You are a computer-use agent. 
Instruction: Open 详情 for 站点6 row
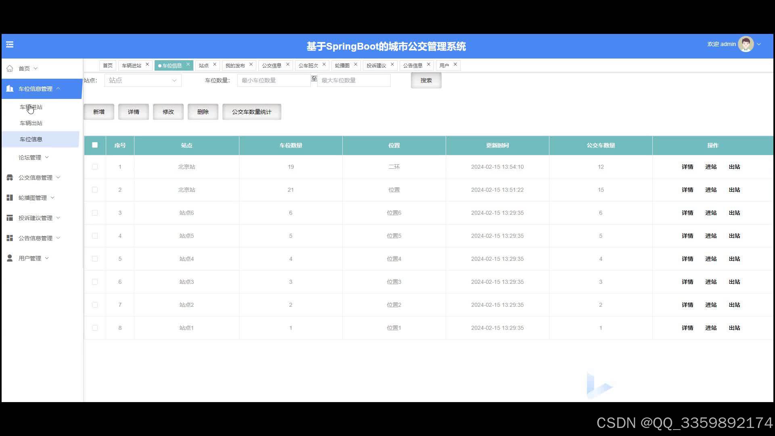687,213
